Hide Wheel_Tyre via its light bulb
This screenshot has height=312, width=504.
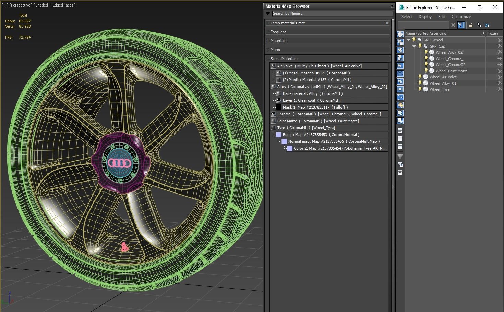pyautogui.click(x=420, y=89)
